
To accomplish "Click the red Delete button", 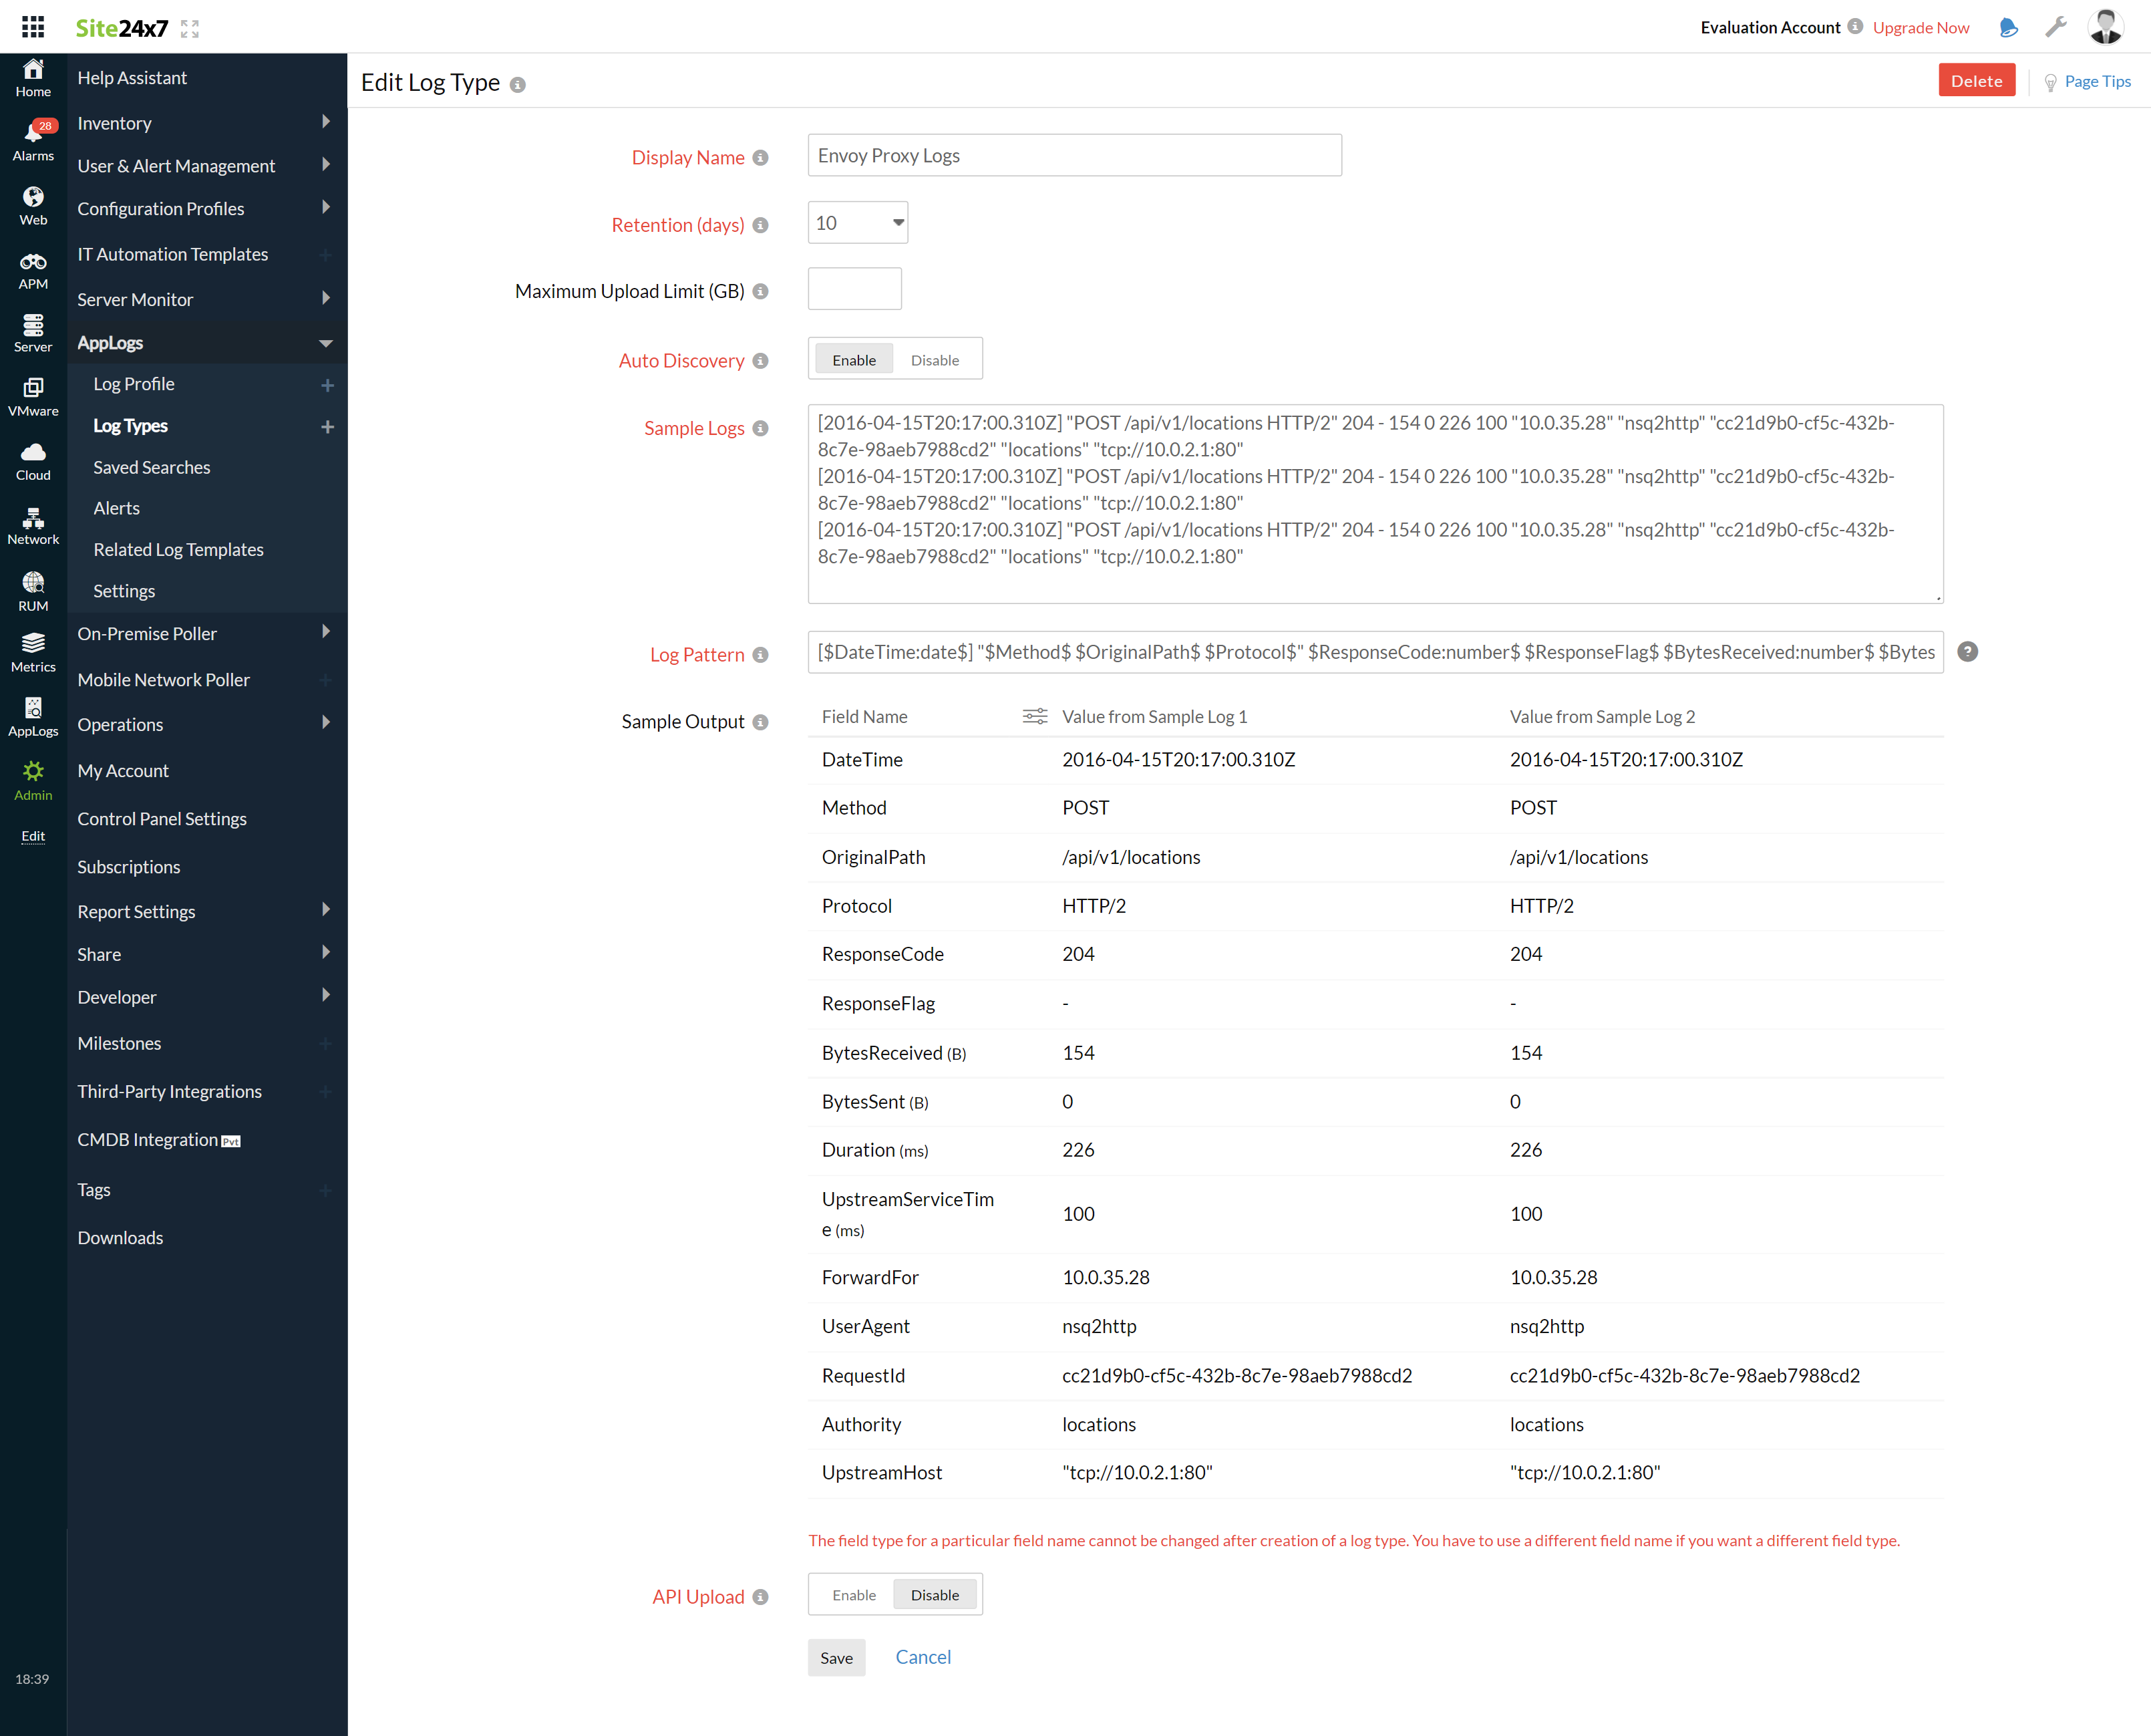I will pos(1975,81).
